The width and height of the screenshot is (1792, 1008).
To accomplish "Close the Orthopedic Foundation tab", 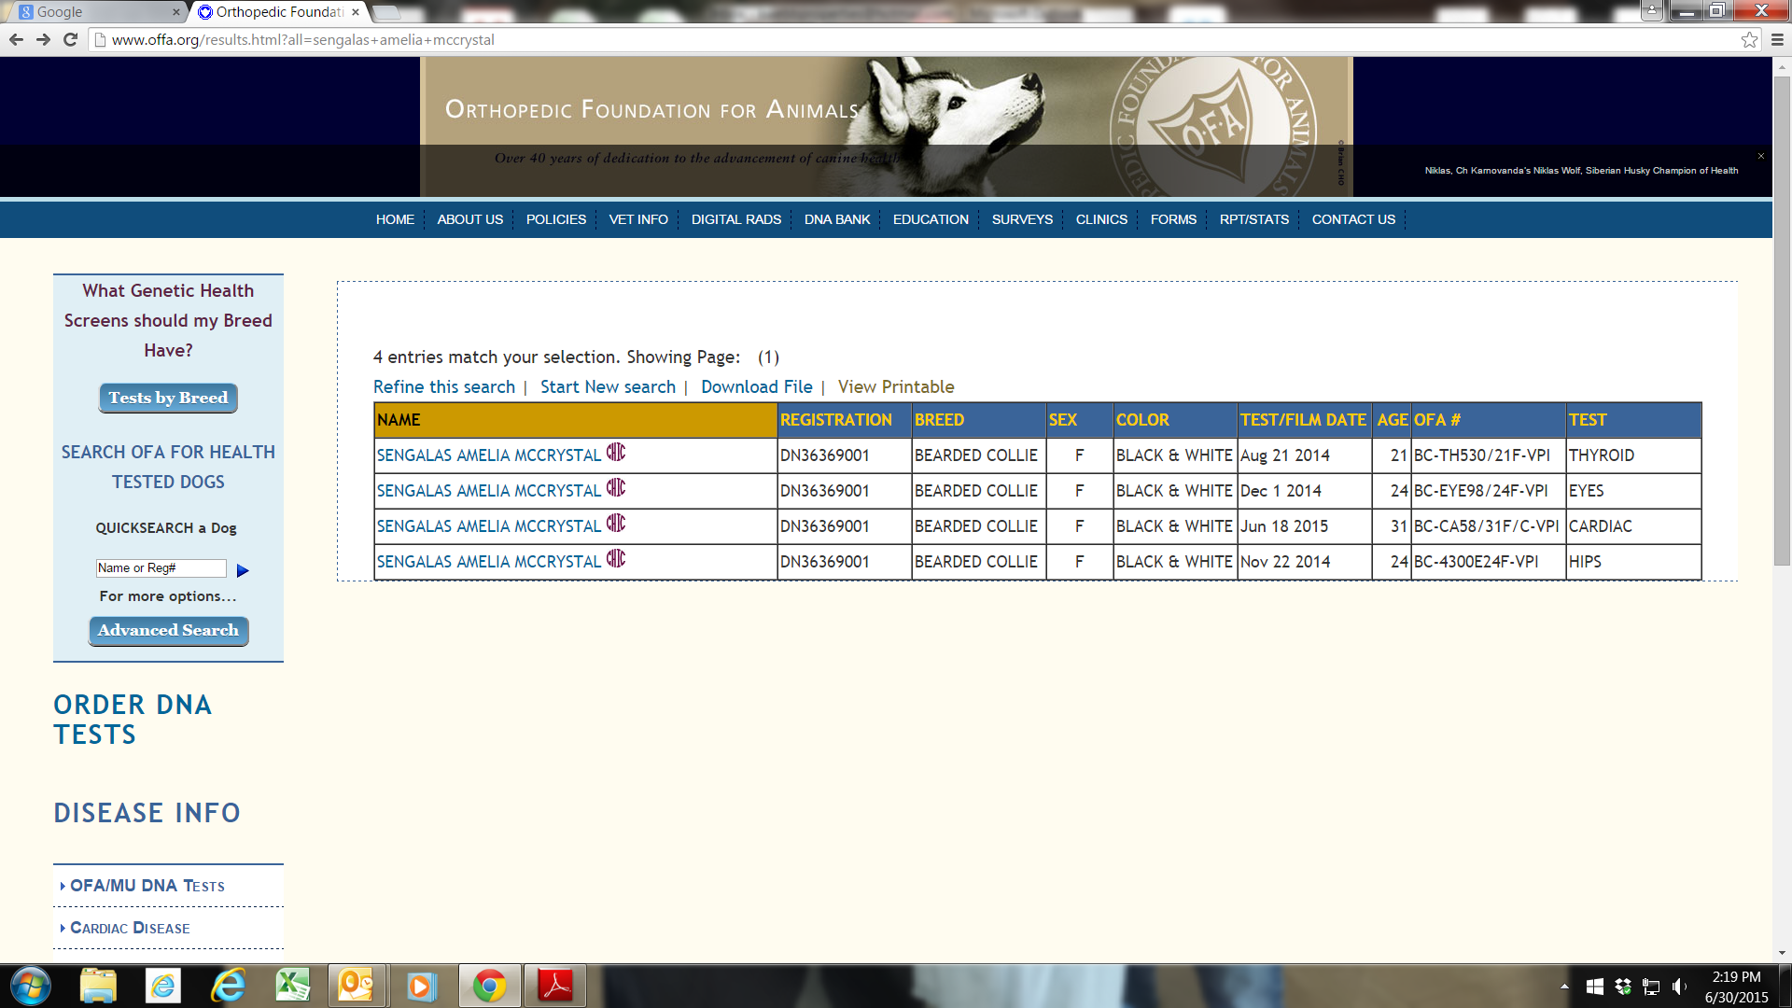I will (x=356, y=12).
